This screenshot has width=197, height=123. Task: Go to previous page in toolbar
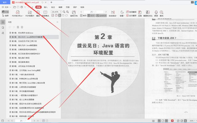(81, 12)
